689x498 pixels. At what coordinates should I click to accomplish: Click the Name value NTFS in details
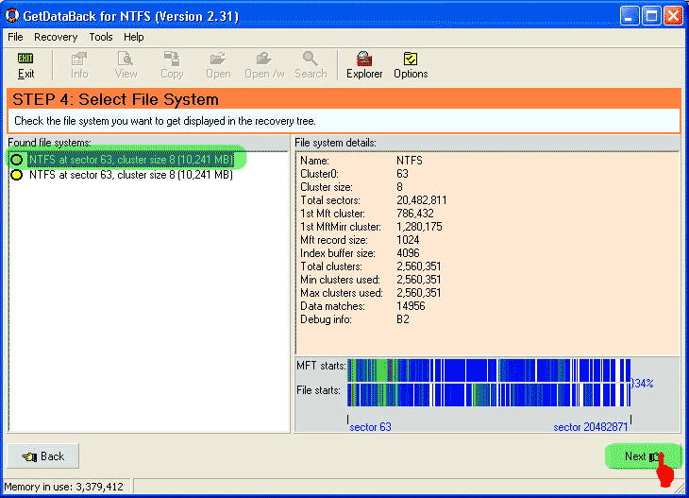coord(409,161)
